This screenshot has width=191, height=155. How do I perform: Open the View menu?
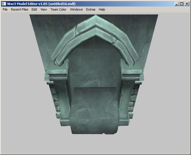(44, 9)
